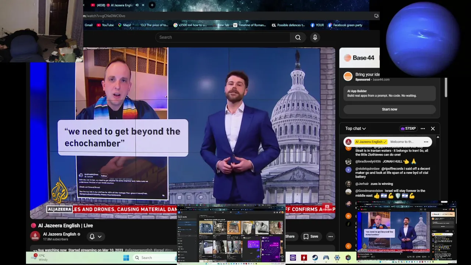
Task: Close the live chat panel
Action: (433, 128)
